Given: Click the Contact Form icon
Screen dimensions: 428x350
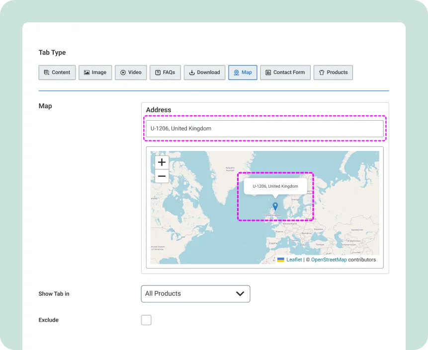Looking at the screenshot, I should click(x=268, y=72).
